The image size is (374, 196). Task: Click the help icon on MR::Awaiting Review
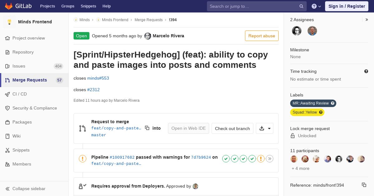333,103
